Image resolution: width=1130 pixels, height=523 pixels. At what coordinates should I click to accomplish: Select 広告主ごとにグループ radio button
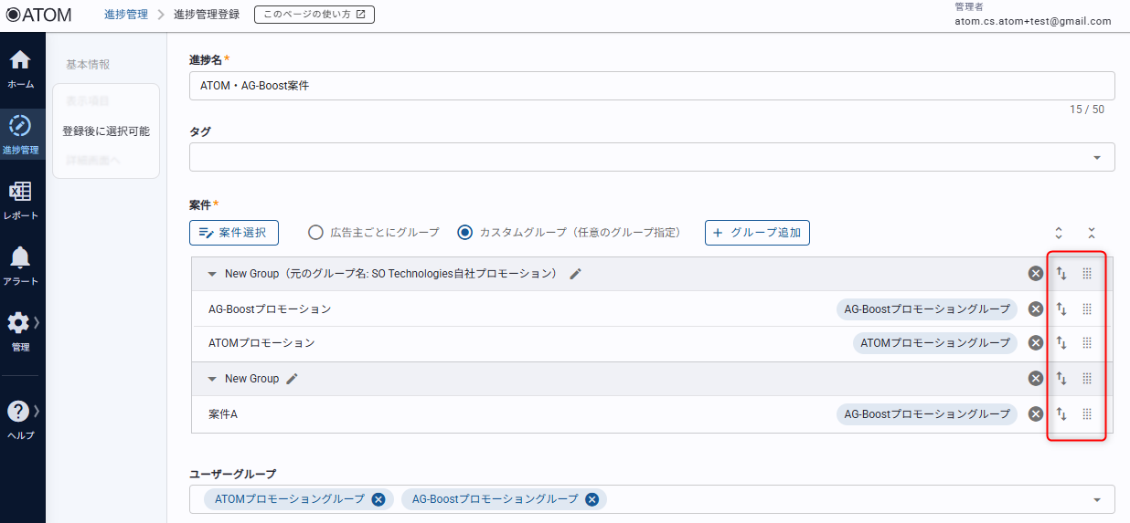316,233
